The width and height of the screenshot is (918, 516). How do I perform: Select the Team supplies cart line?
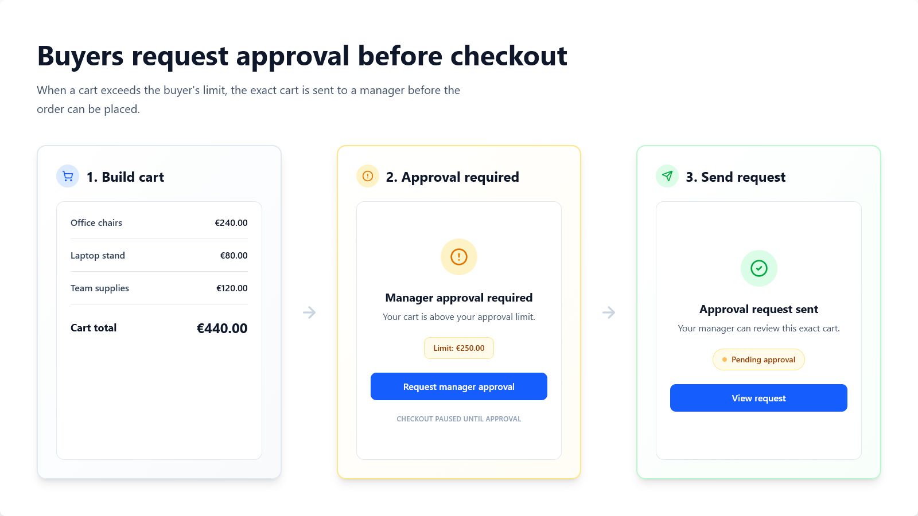(159, 288)
